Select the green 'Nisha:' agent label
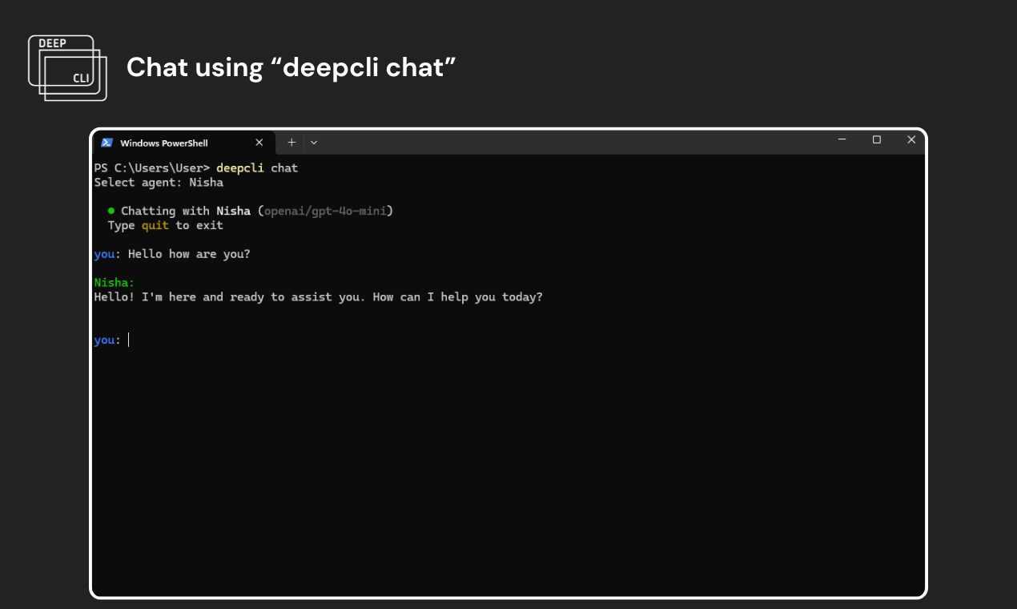Image resolution: width=1017 pixels, height=609 pixels. tap(112, 282)
